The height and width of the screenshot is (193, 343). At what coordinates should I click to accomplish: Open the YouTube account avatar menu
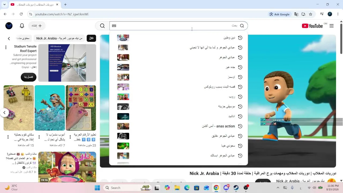coord(9,26)
